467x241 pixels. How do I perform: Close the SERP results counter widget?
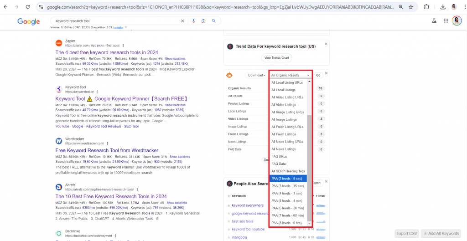pos(326,73)
